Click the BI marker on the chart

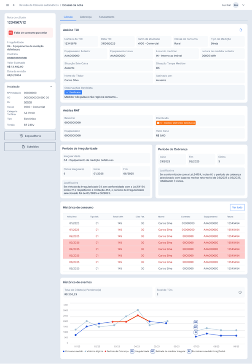tap(196, 332)
